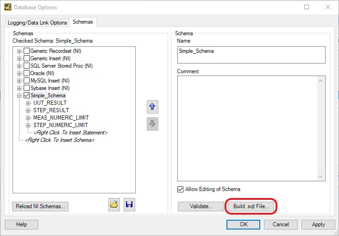Image resolution: width=339 pixels, height=236 pixels.
Task: Click the TestStand app icon in the title bar
Action: tap(8, 7)
